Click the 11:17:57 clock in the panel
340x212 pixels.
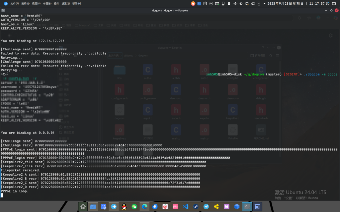tap(316, 4)
